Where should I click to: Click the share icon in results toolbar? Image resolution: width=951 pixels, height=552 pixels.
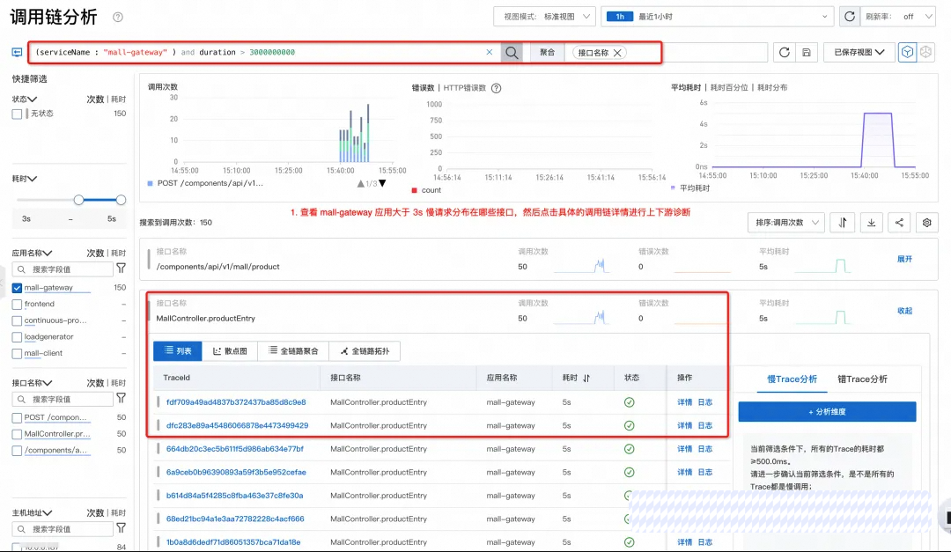899,223
